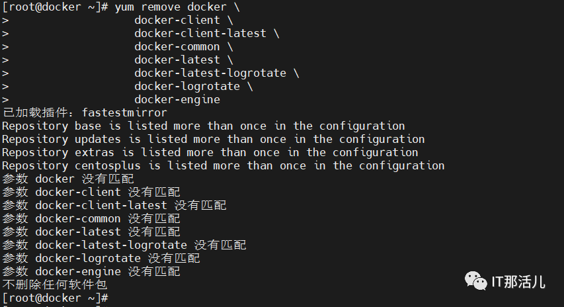Click the "IT那活儿" watermark text
564x307 pixels.
[518, 282]
